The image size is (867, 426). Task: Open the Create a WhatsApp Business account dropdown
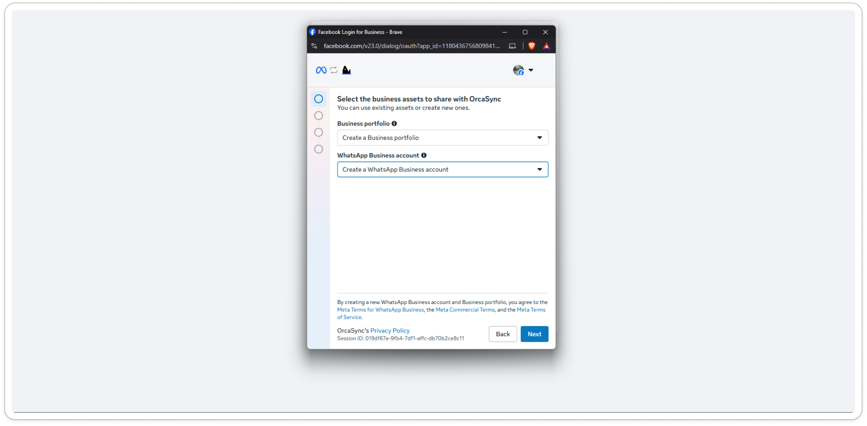click(442, 169)
